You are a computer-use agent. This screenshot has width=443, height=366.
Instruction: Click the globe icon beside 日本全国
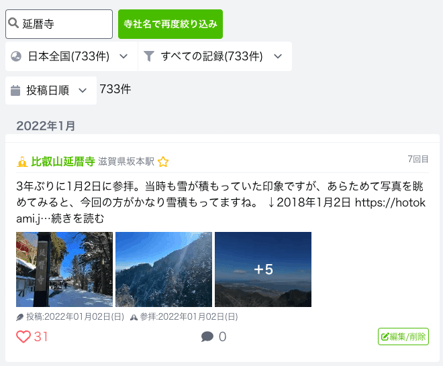pyautogui.click(x=16, y=56)
